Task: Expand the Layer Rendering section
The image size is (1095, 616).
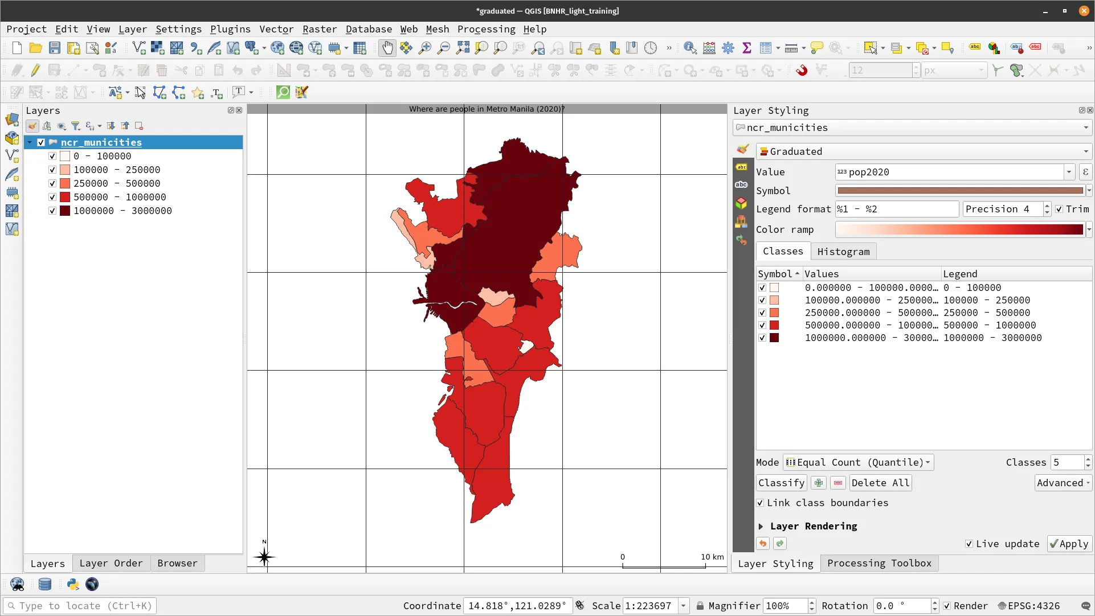Action: coord(761,526)
